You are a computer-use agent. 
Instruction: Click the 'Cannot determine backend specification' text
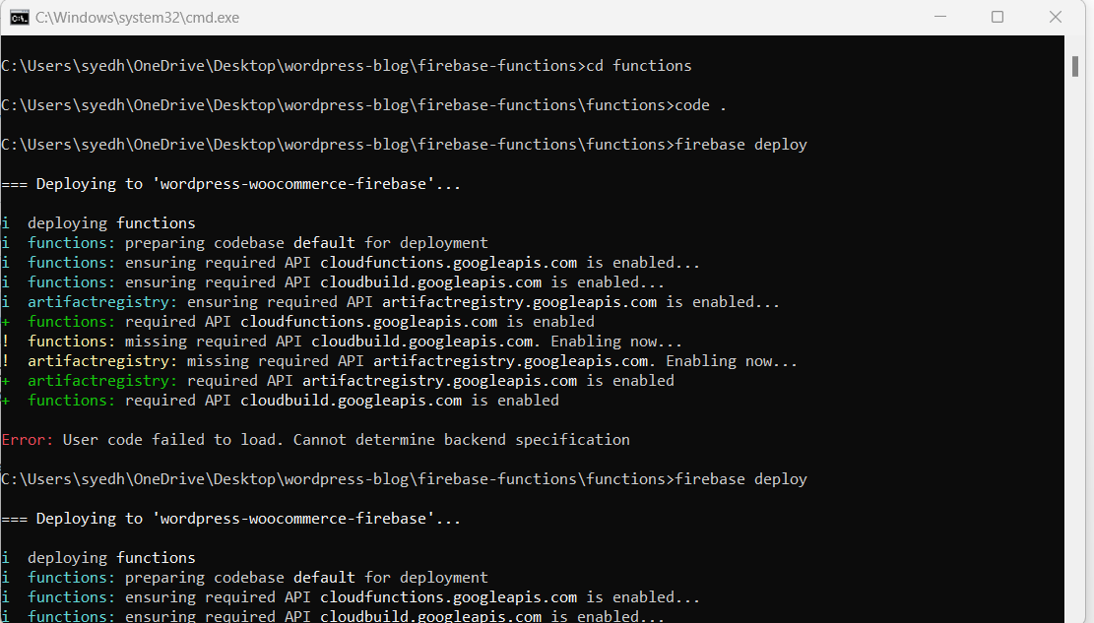click(463, 439)
